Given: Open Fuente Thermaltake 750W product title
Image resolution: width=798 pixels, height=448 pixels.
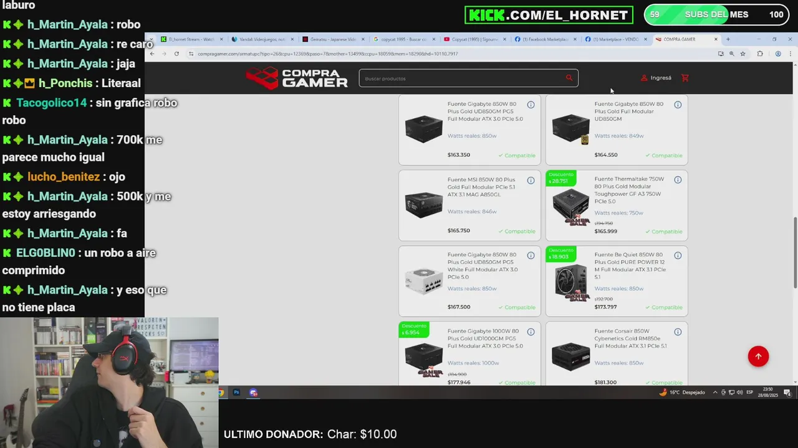Looking at the screenshot, I should [x=628, y=190].
